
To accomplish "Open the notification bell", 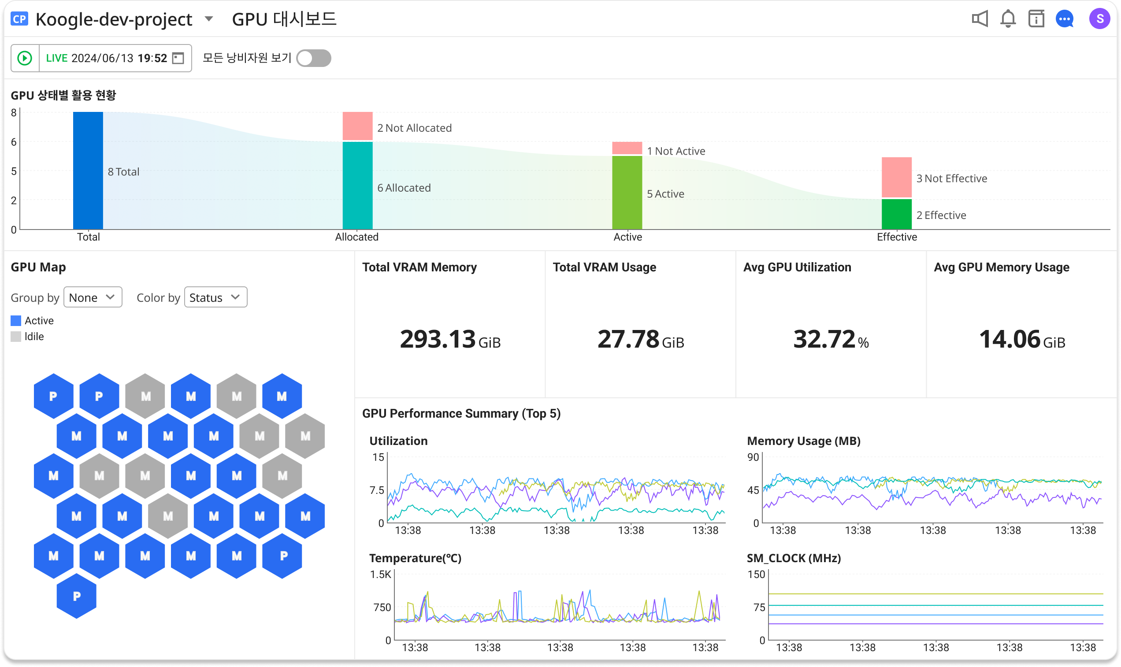I will 1008,19.
